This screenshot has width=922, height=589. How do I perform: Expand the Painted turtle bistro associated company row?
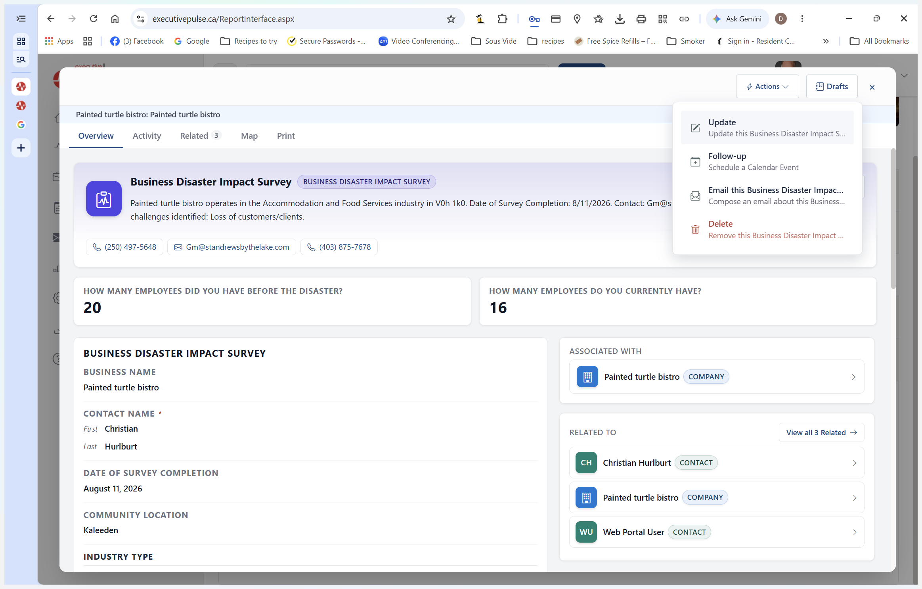[716, 377]
